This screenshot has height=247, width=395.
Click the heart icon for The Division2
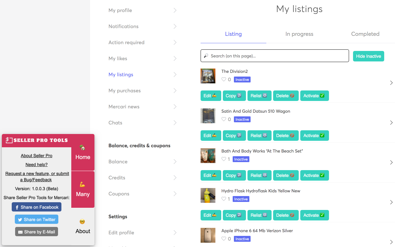224,79
